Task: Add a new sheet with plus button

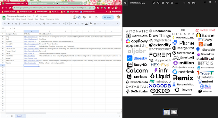Action: click(7, 116)
